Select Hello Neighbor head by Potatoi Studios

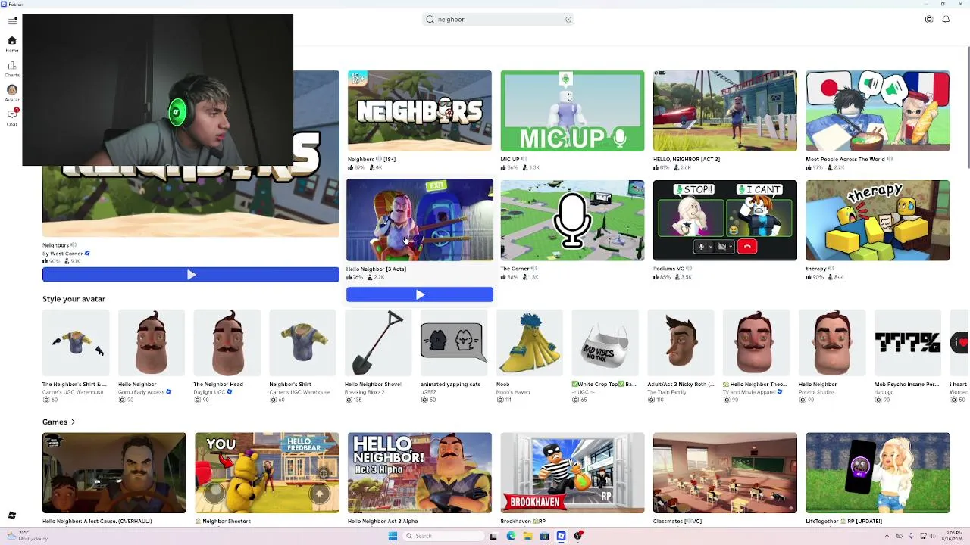(x=832, y=343)
